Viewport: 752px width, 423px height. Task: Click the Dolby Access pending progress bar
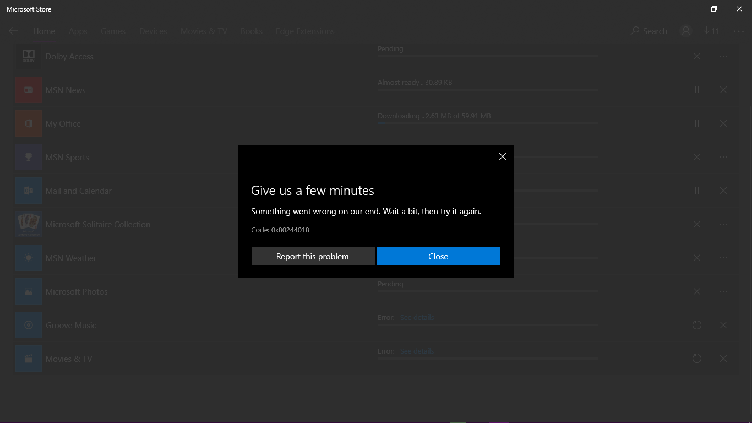(488, 56)
